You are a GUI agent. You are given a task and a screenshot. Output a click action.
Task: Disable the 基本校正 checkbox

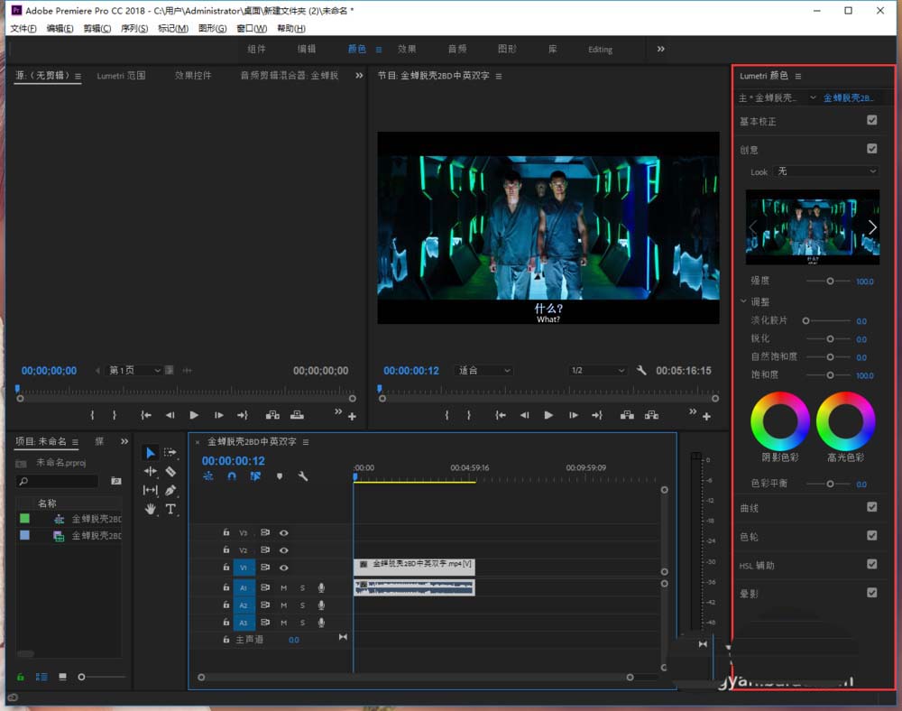[871, 120]
